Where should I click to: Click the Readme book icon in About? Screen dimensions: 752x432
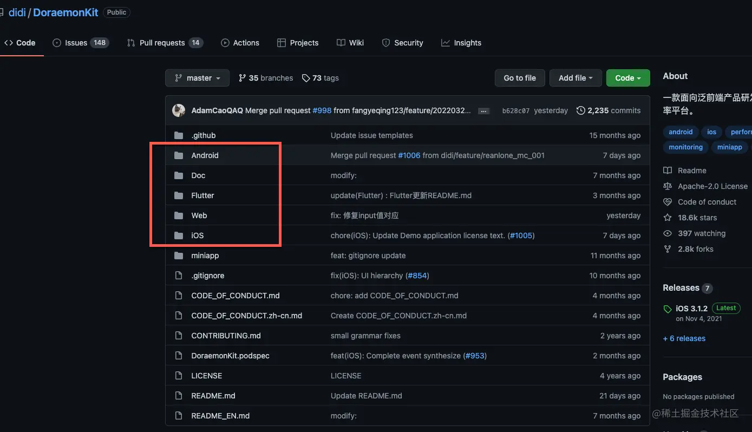pos(668,171)
